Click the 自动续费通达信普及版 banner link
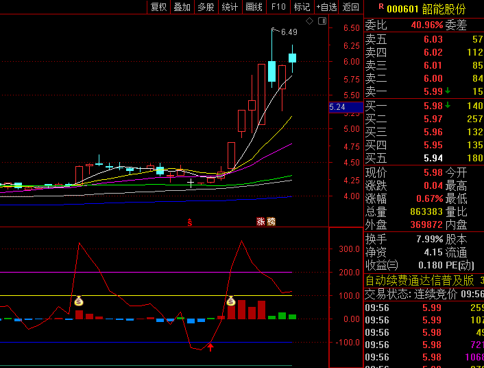The height and width of the screenshot is (368, 484). click(x=420, y=280)
